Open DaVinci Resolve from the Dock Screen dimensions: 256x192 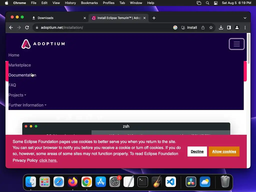point(191,182)
